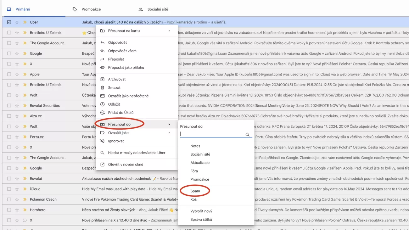Open Správa štítků label management
This screenshot has height=230, width=409.
[x=201, y=220]
